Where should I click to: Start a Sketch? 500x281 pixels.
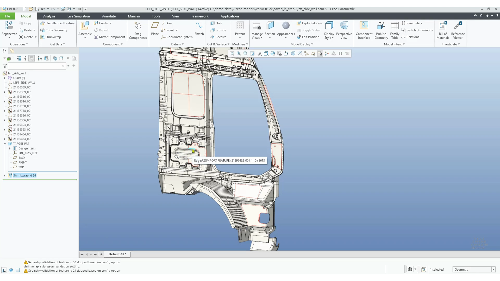(x=199, y=28)
